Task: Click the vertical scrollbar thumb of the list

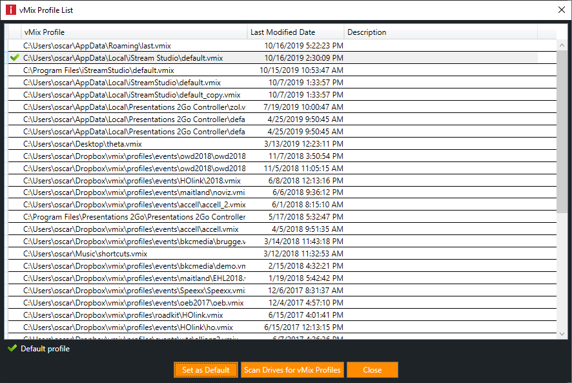Action: [x=562, y=130]
